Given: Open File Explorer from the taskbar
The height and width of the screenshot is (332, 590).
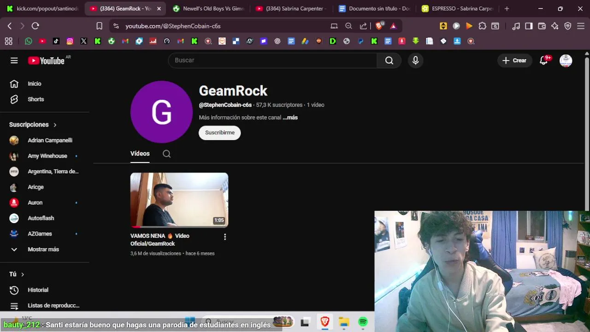Looking at the screenshot, I should 344,322.
